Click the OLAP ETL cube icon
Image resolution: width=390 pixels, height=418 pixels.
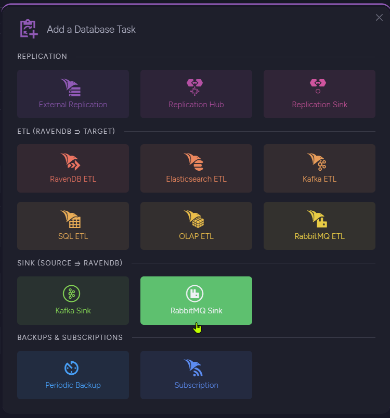tap(194, 219)
